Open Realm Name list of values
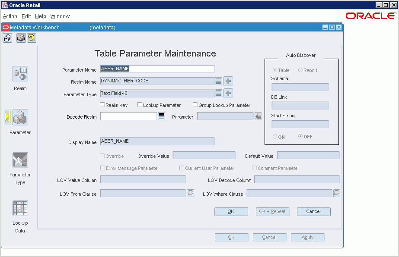The width and height of the screenshot is (399, 257). [218, 81]
